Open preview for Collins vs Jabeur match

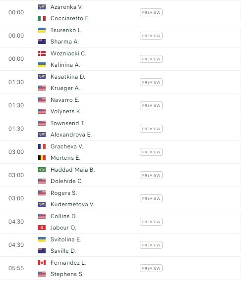click(151, 222)
